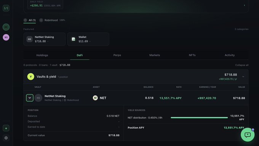Open the NFTs tab
This screenshot has width=259, height=146.
click(x=192, y=55)
